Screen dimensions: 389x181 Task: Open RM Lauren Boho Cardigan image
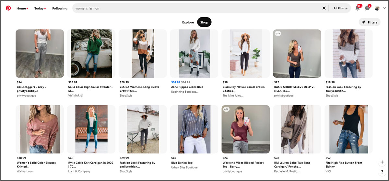(297, 129)
